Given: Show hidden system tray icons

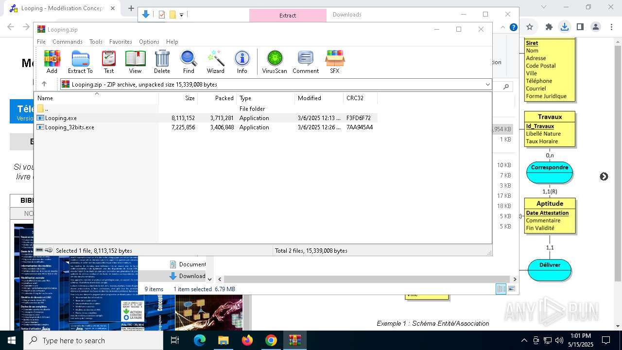Looking at the screenshot, I should point(524,340).
